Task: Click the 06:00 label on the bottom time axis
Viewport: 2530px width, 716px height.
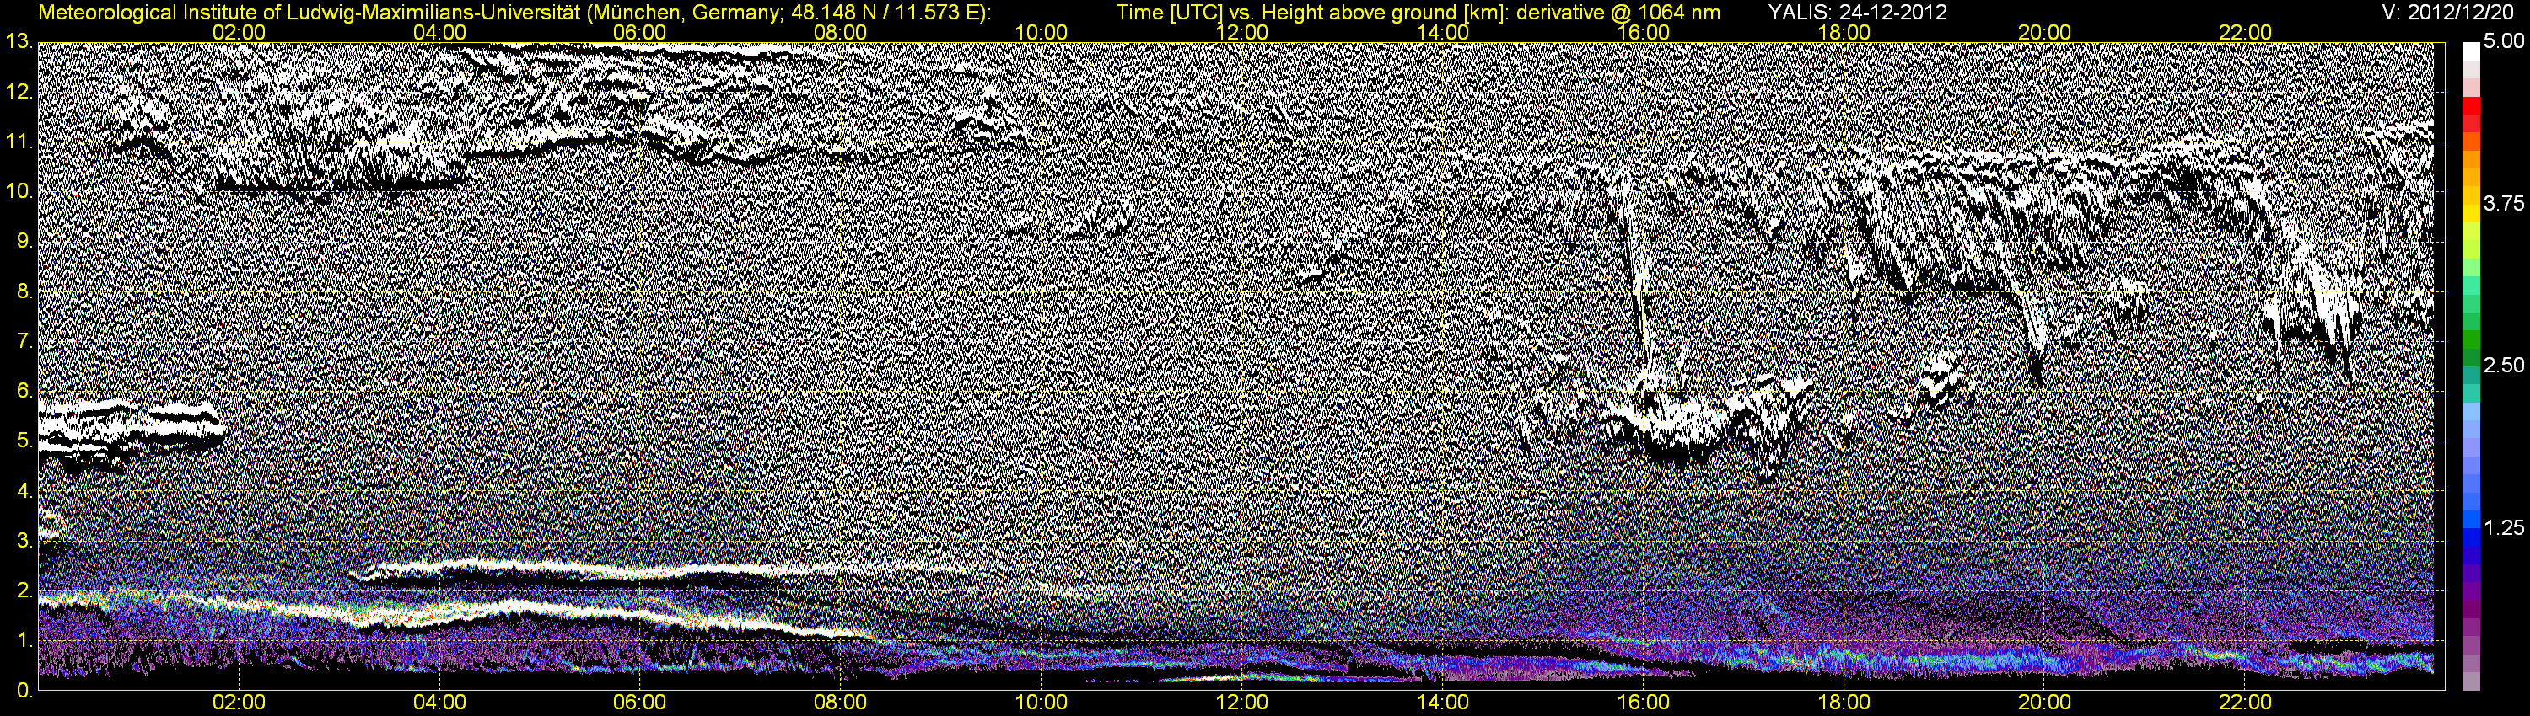Action: (x=639, y=703)
